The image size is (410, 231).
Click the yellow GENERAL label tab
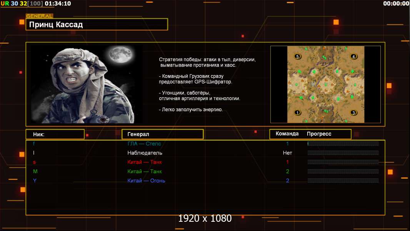tap(39, 16)
